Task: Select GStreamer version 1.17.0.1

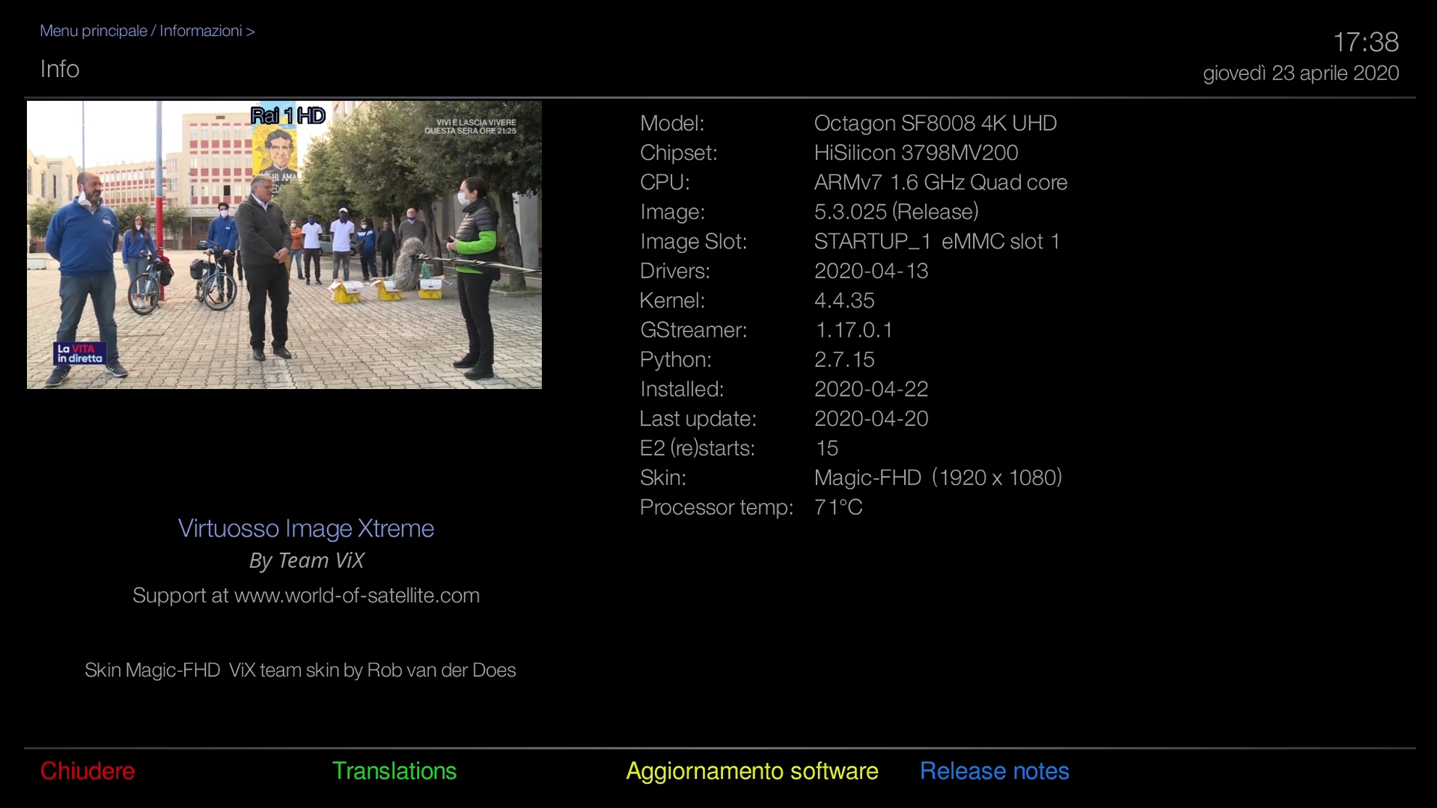Action: [854, 330]
